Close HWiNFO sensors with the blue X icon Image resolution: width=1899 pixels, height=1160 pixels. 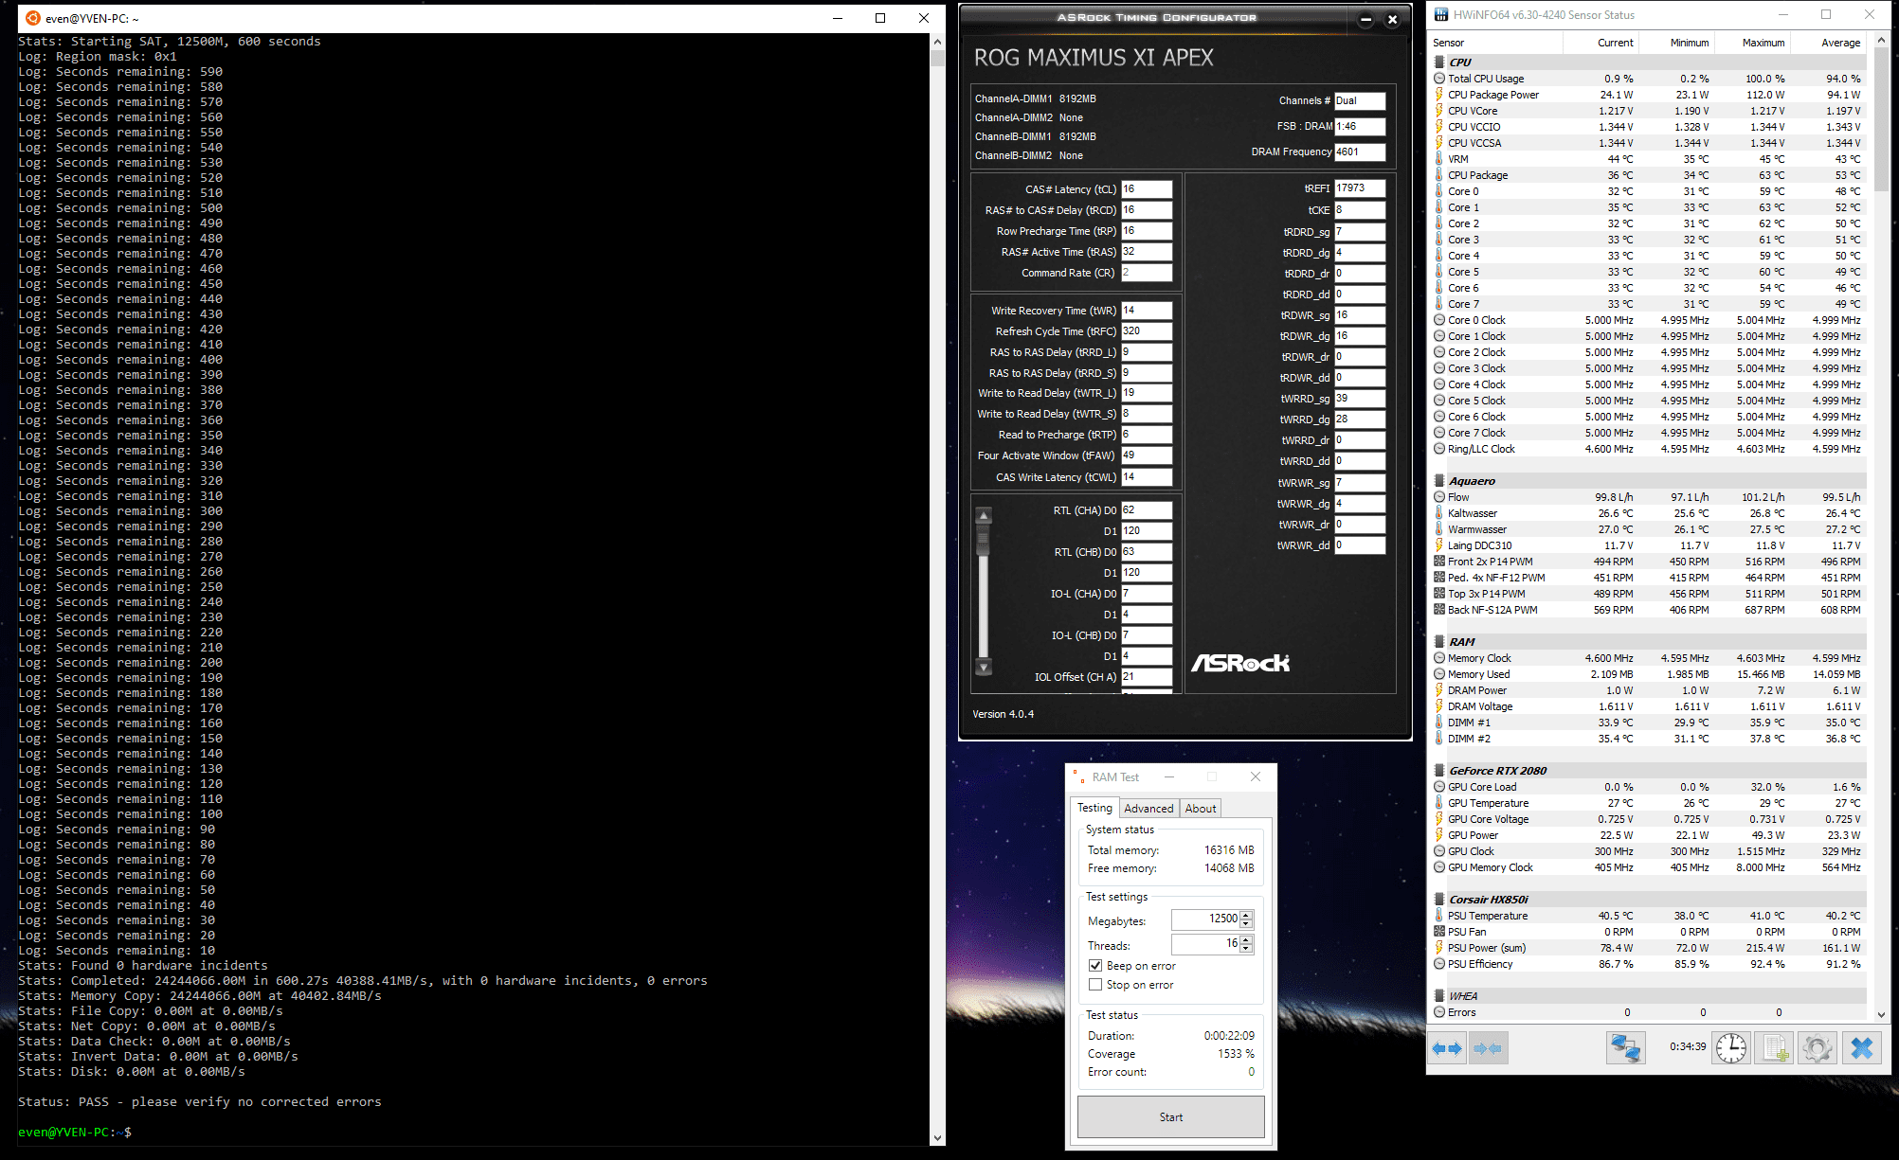pos(1862,1048)
